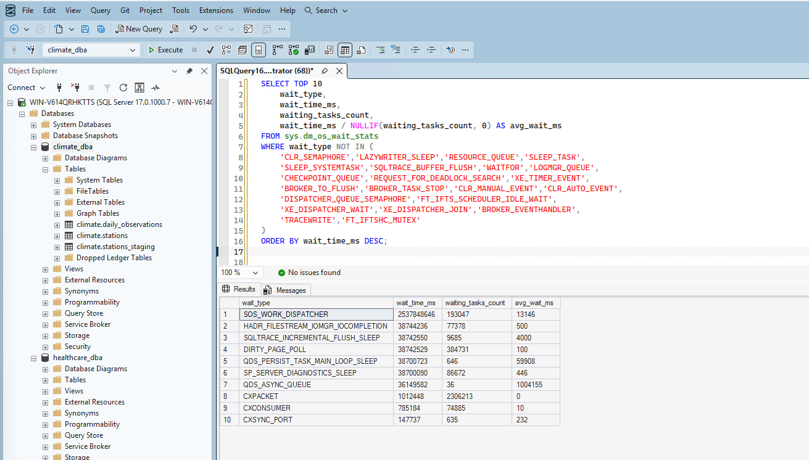Open the standard toolbar overflow menu
Screen dimensions: 809x460
pos(282,29)
